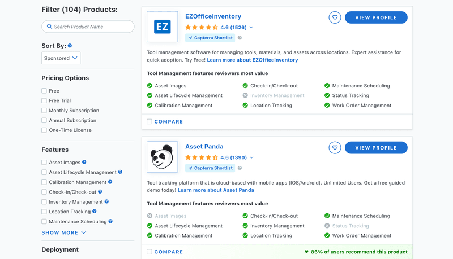This screenshot has height=259, width=453.
Task: Check the Monthly Subscription option
Action: click(x=44, y=111)
